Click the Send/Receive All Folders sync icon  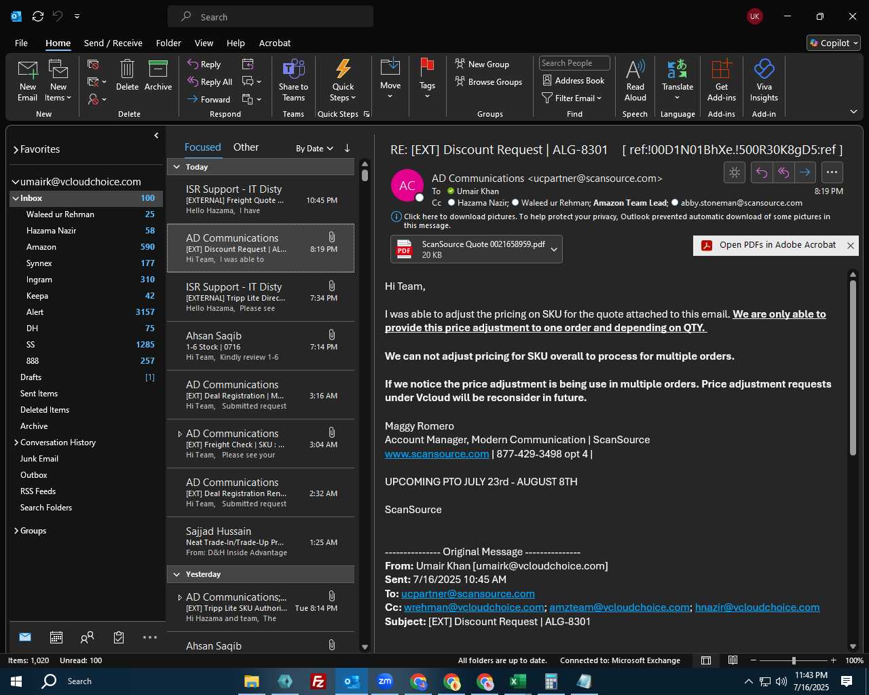(38, 16)
